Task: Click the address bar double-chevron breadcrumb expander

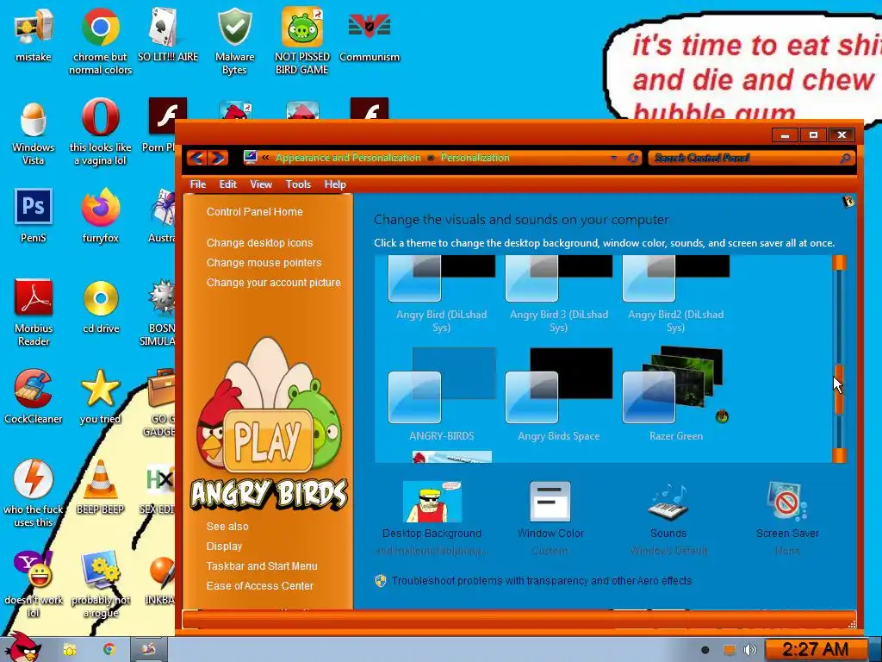Action: pos(265,158)
